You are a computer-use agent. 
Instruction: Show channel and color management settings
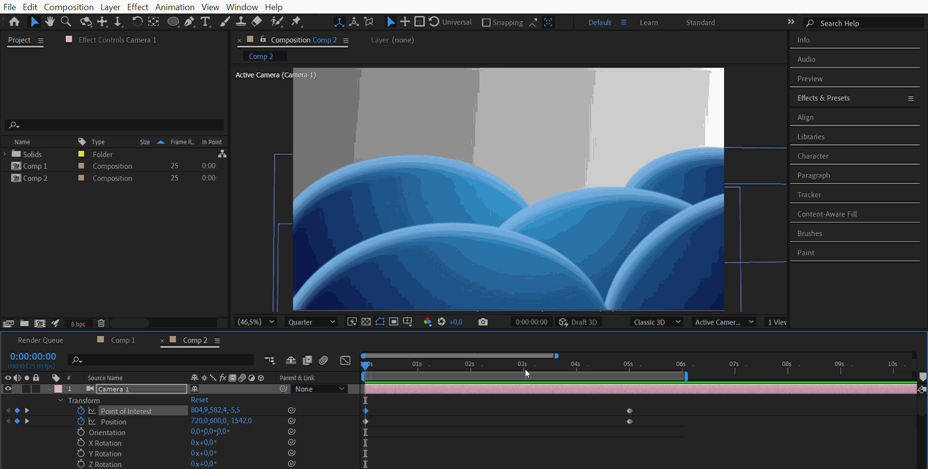click(427, 322)
